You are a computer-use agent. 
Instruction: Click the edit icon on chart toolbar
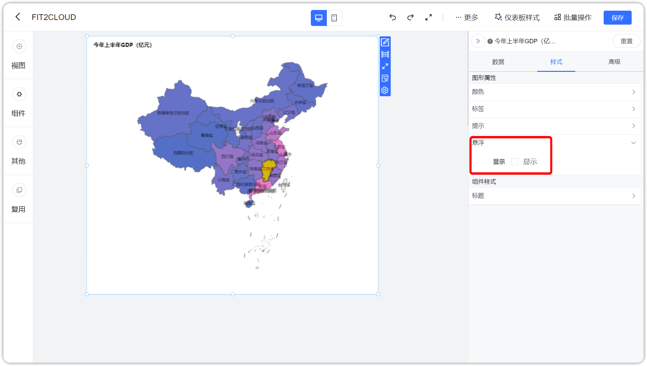click(x=385, y=42)
